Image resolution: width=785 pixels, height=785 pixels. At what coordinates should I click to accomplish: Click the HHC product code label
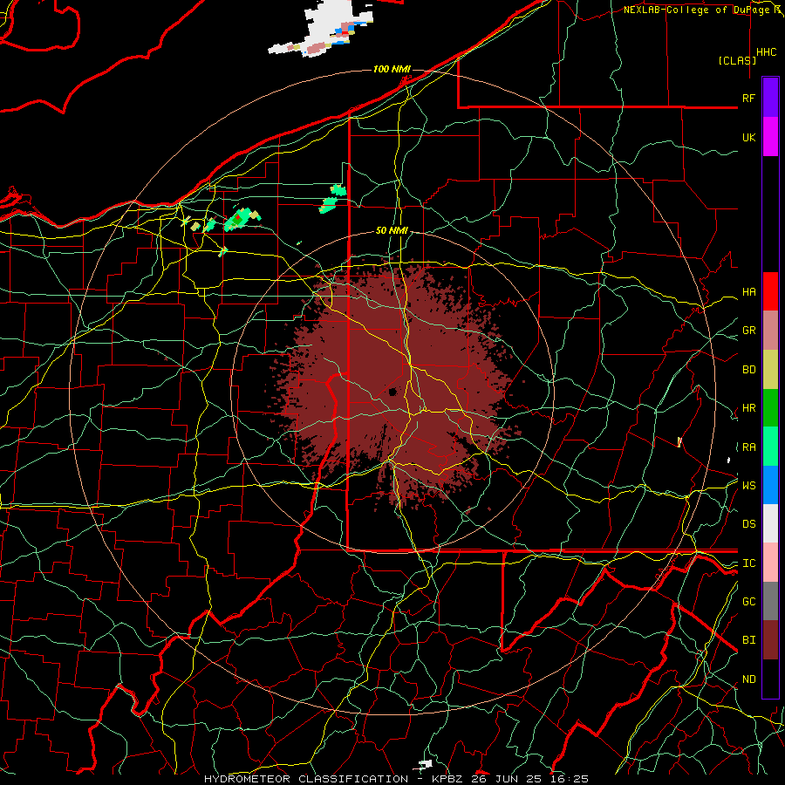(x=767, y=52)
